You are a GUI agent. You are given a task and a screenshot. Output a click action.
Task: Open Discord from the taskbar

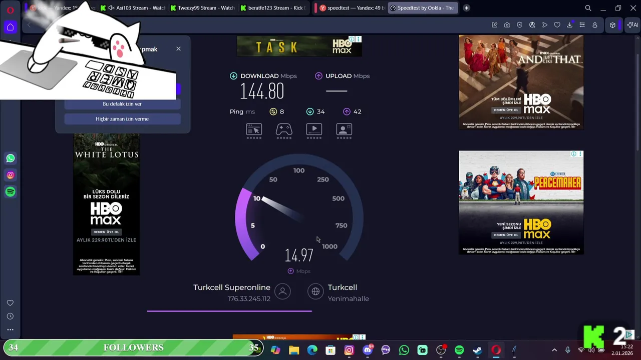pyautogui.click(x=368, y=350)
